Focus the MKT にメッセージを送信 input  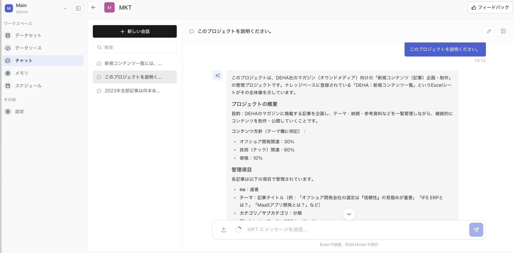coord(356,229)
